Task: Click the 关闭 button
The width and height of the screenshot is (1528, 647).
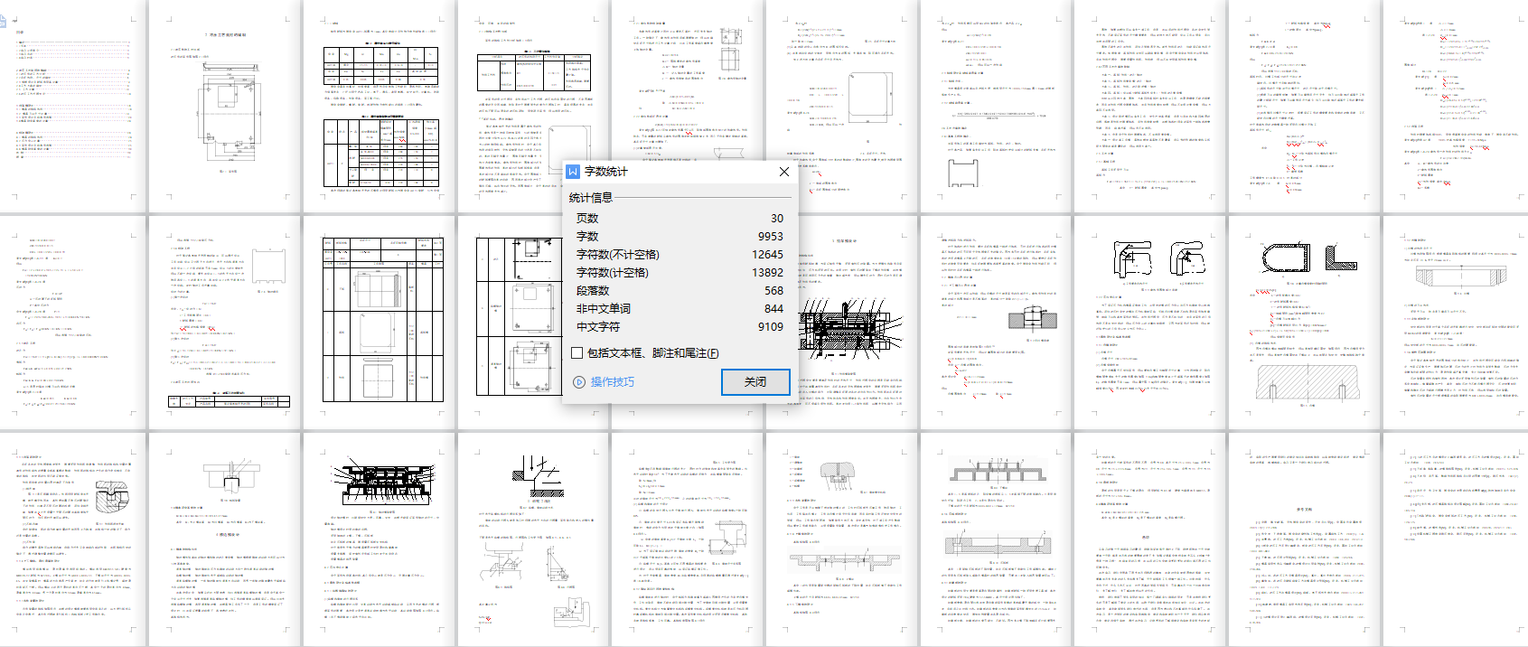Action: [755, 382]
